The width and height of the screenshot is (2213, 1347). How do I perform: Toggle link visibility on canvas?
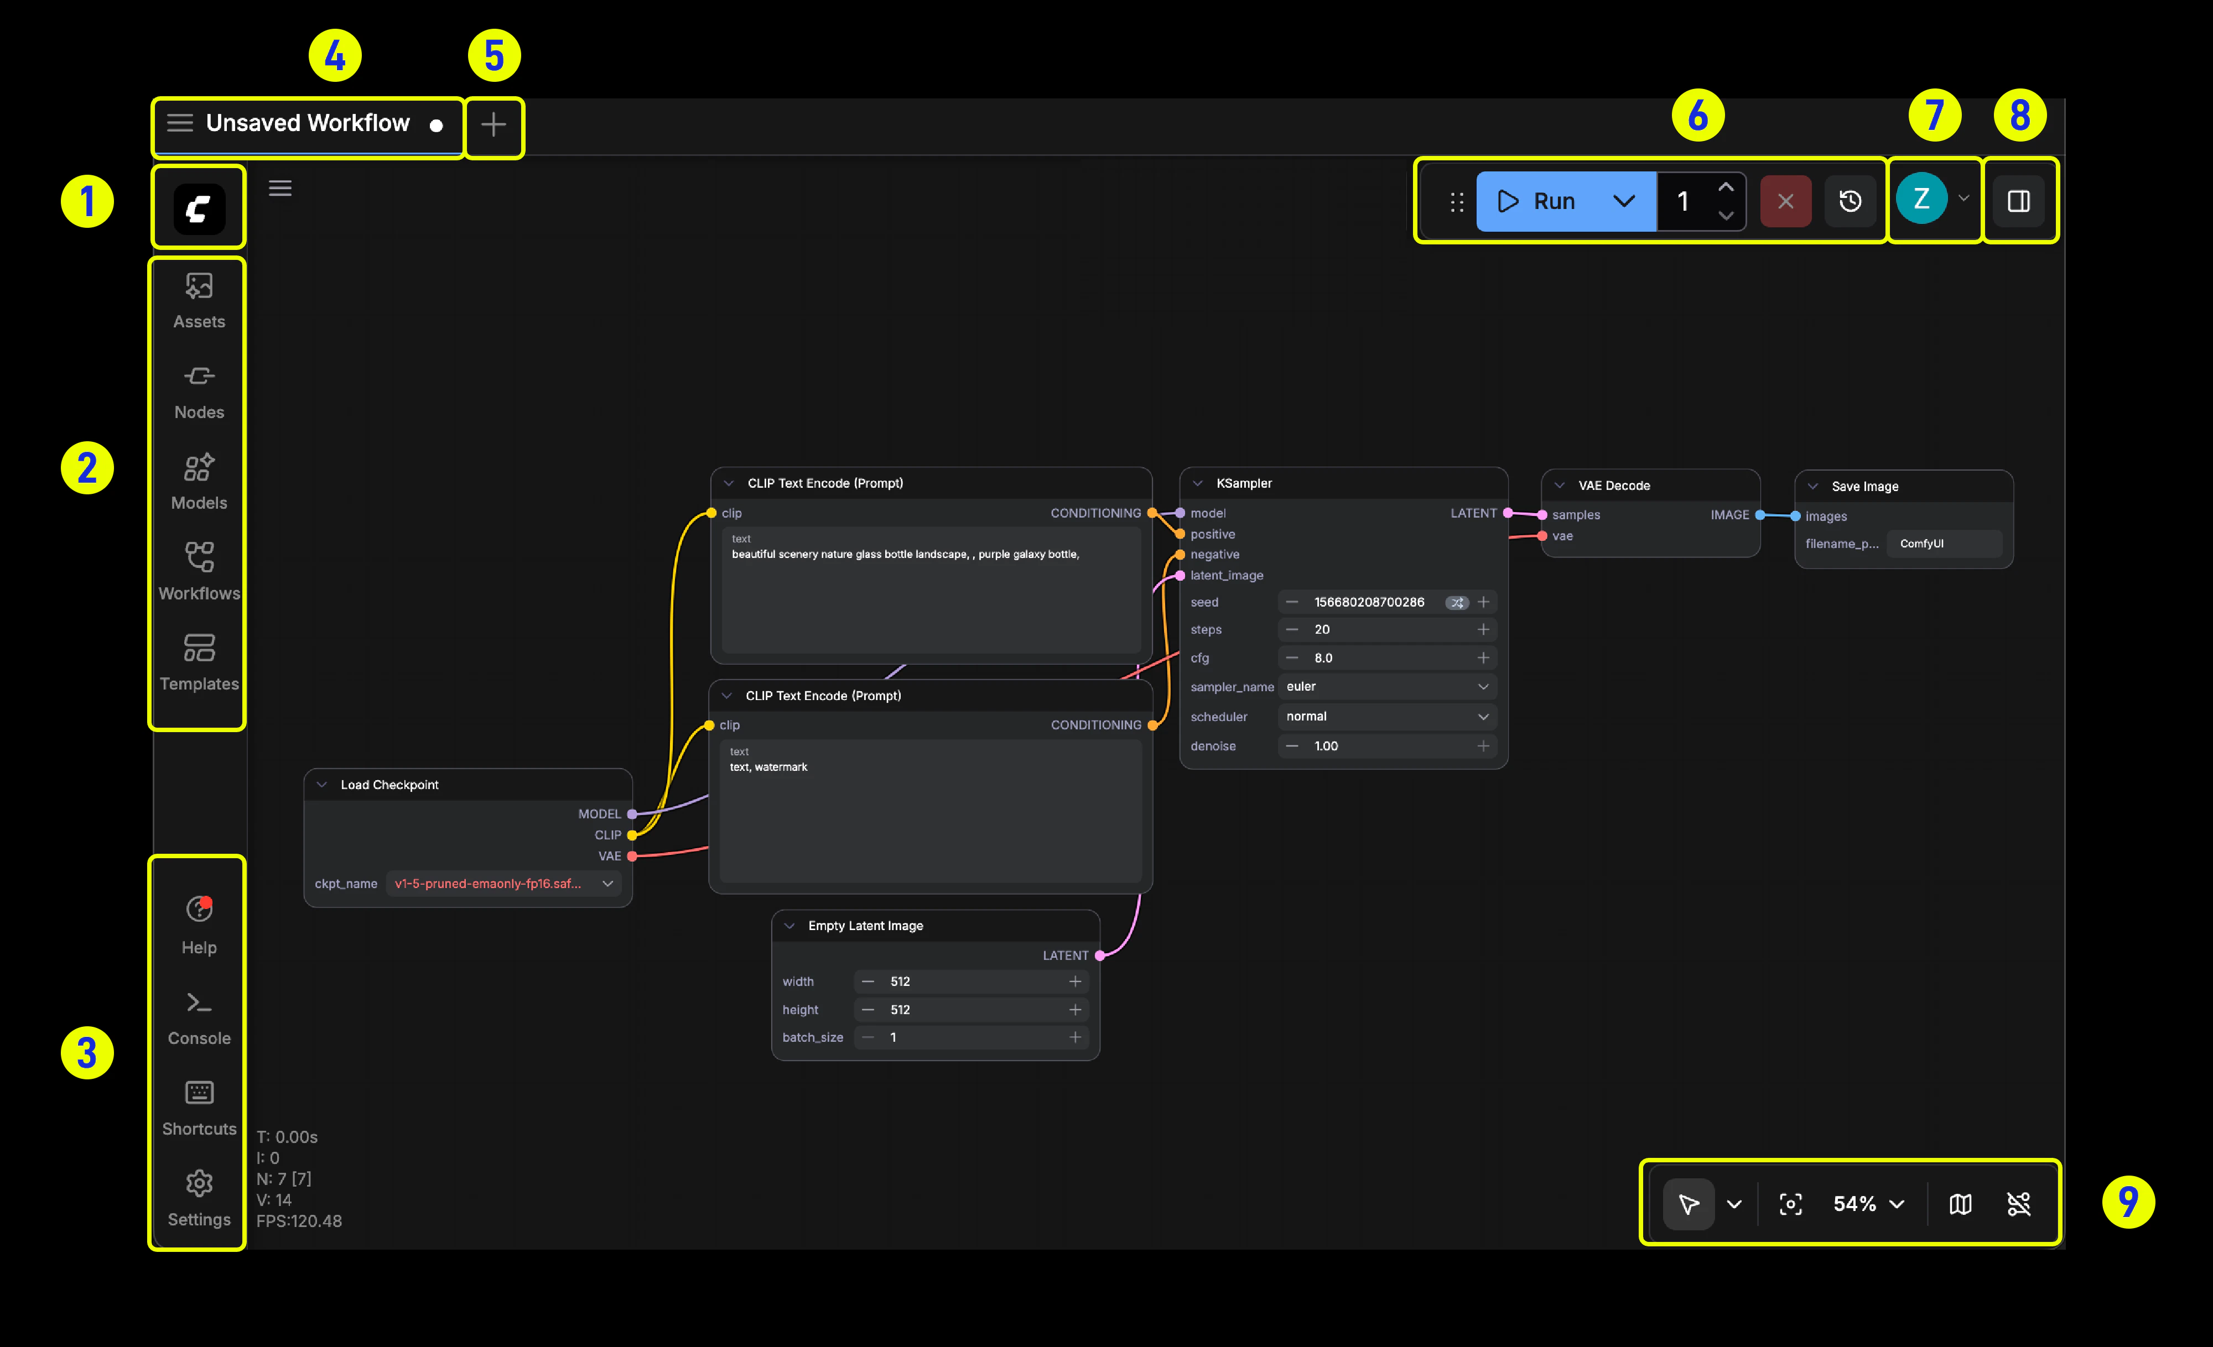click(2018, 1203)
